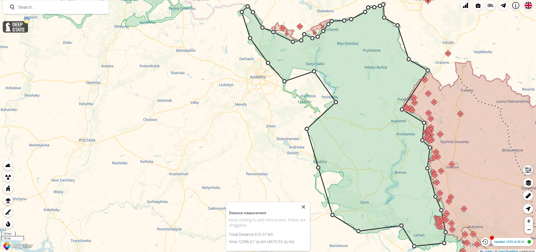
Task: Toggle the missile rocket layer
Action: (8, 212)
